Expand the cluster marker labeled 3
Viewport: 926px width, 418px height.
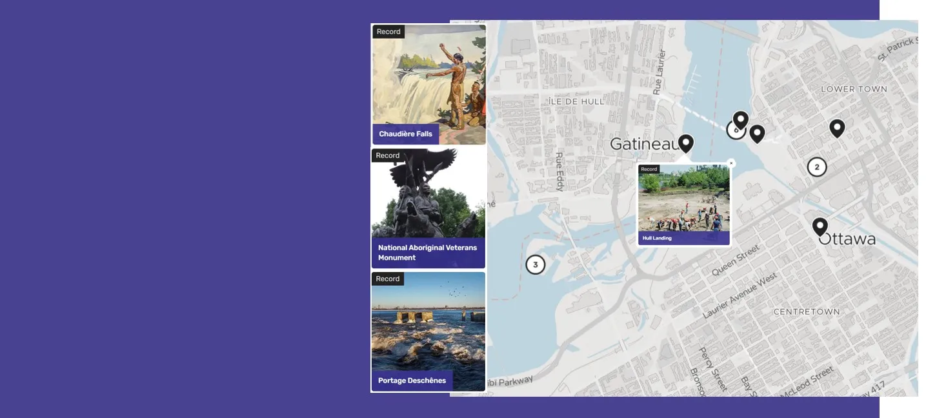pyautogui.click(x=535, y=264)
